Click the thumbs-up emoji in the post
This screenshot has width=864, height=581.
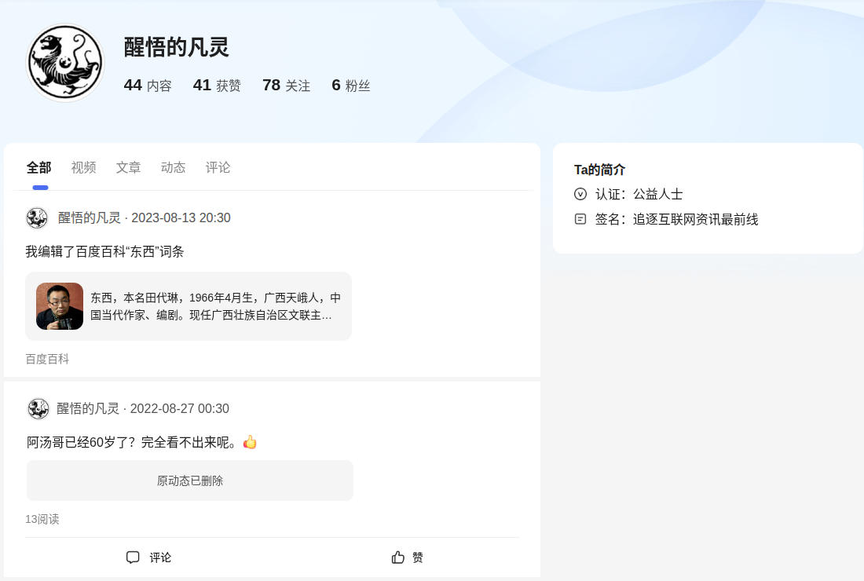coord(250,442)
